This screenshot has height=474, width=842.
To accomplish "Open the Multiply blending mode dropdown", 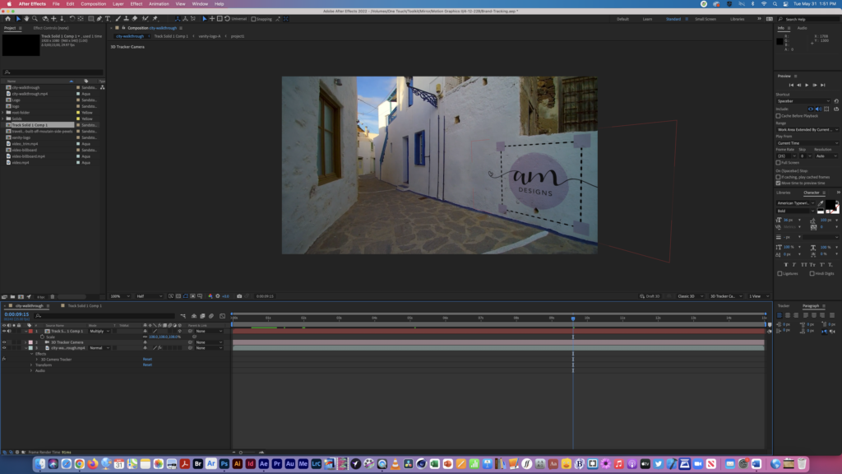I will (99, 331).
